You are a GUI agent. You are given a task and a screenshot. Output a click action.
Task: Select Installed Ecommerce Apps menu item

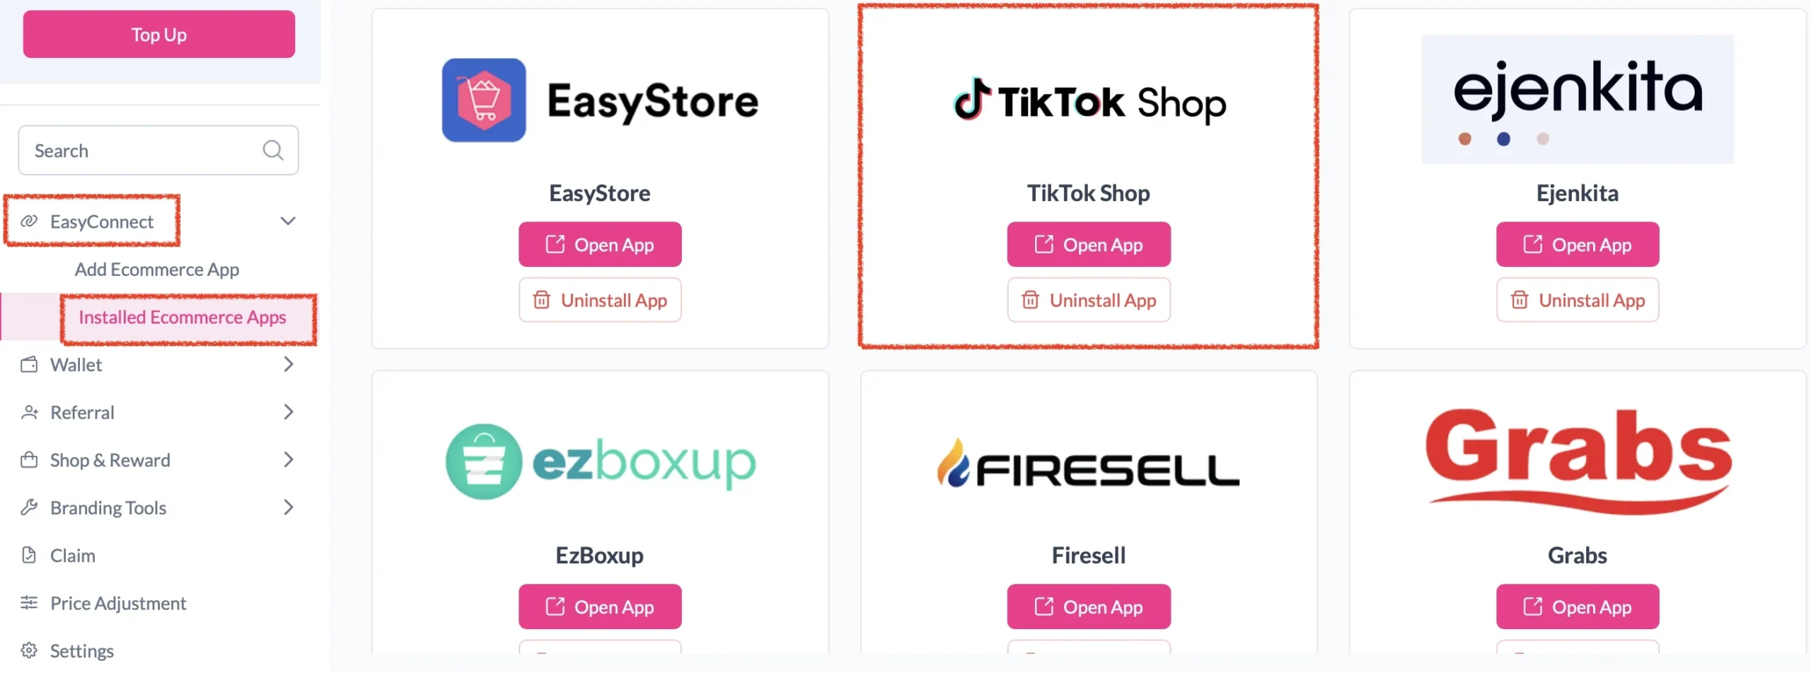(x=183, y=317)
